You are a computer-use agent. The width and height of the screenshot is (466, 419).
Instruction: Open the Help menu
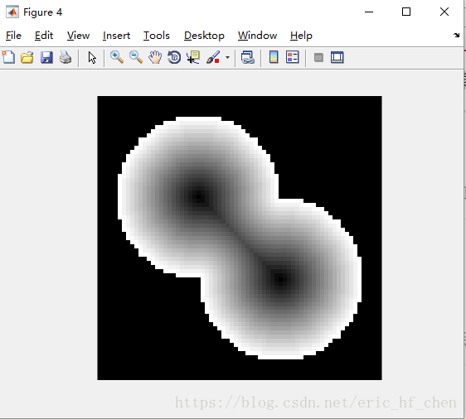pos(301,36)
